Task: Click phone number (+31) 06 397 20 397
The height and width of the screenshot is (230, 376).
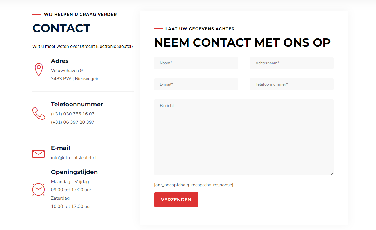Action: [x=73, y=122]
